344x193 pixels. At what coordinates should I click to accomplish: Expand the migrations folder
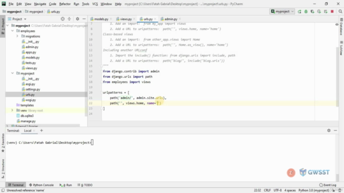[17, 36]
